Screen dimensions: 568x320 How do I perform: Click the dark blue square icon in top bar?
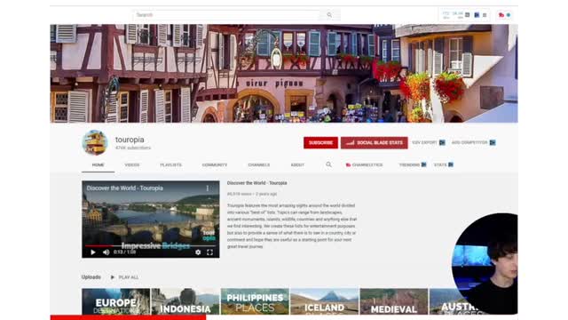(477, 15)
